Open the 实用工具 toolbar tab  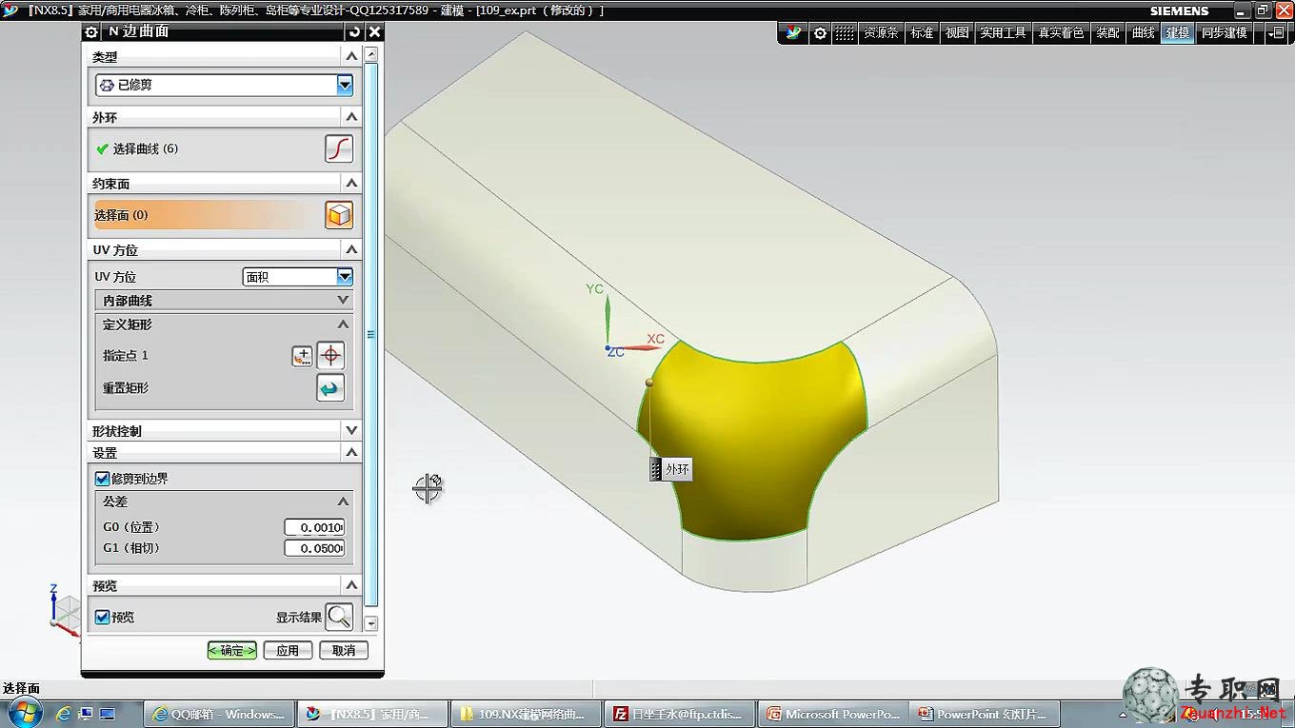pos(1004,32)
